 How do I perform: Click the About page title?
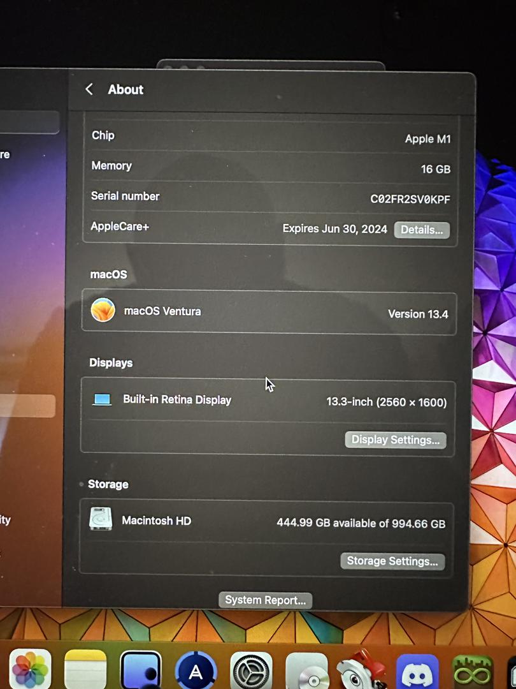click(125, 90)
